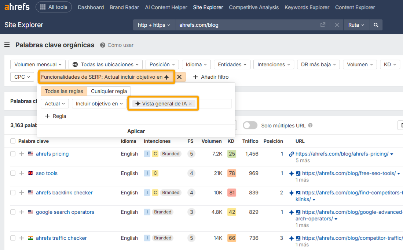Expand the Ruta mode dropdown

[356, 25]
